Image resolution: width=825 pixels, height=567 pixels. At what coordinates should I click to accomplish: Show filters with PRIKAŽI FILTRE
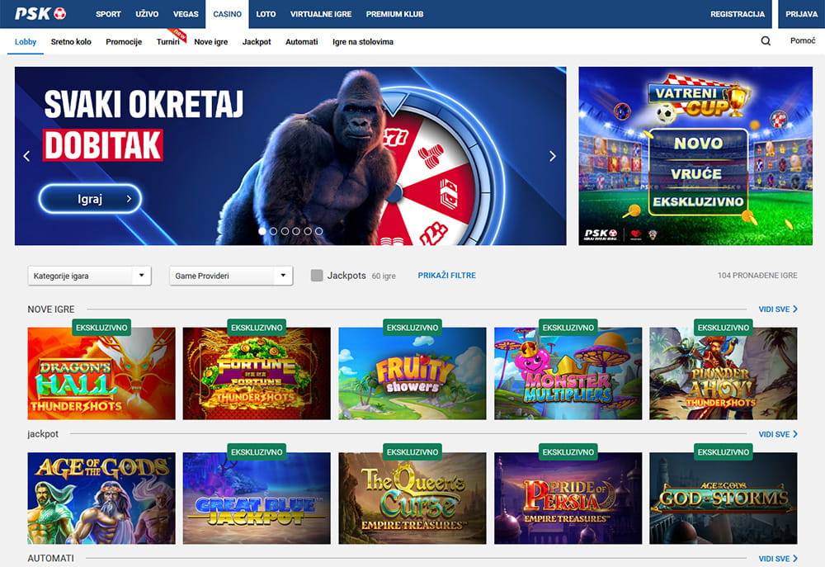pos(446,276)
